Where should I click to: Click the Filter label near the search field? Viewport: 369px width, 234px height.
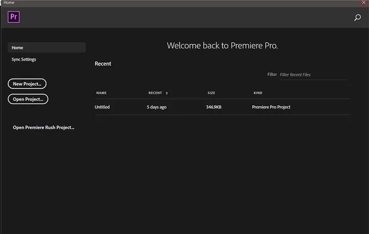coord(272,74)
